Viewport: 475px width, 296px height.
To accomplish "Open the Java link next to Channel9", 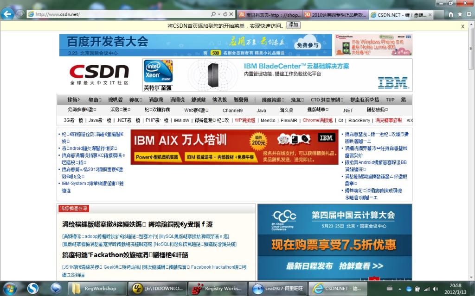I will point(261,110).
